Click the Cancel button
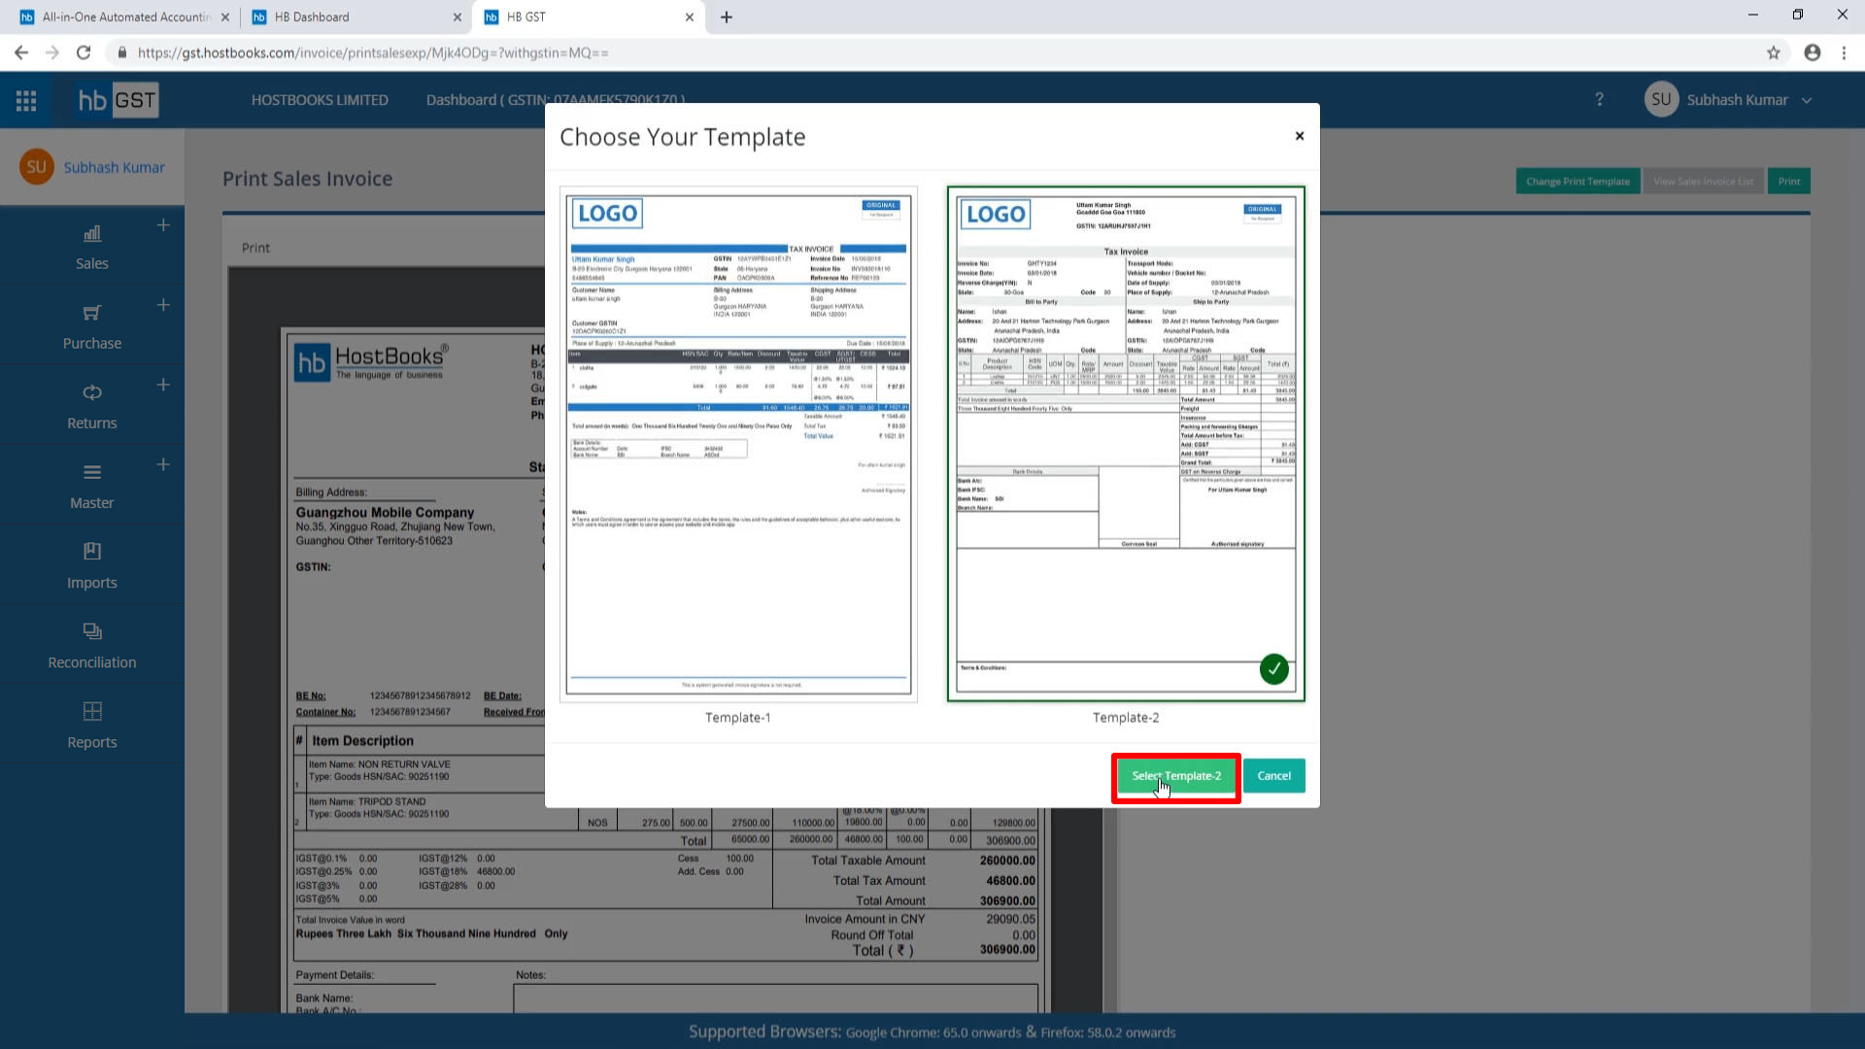This screenshot has width=1865, height=1049. [1273, 775]
